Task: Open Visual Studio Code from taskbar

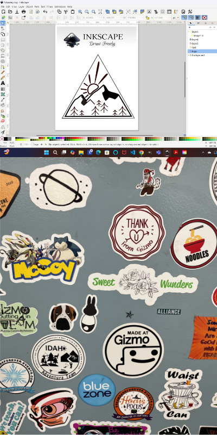Action: pyautogui.click(x=132, y=152)
